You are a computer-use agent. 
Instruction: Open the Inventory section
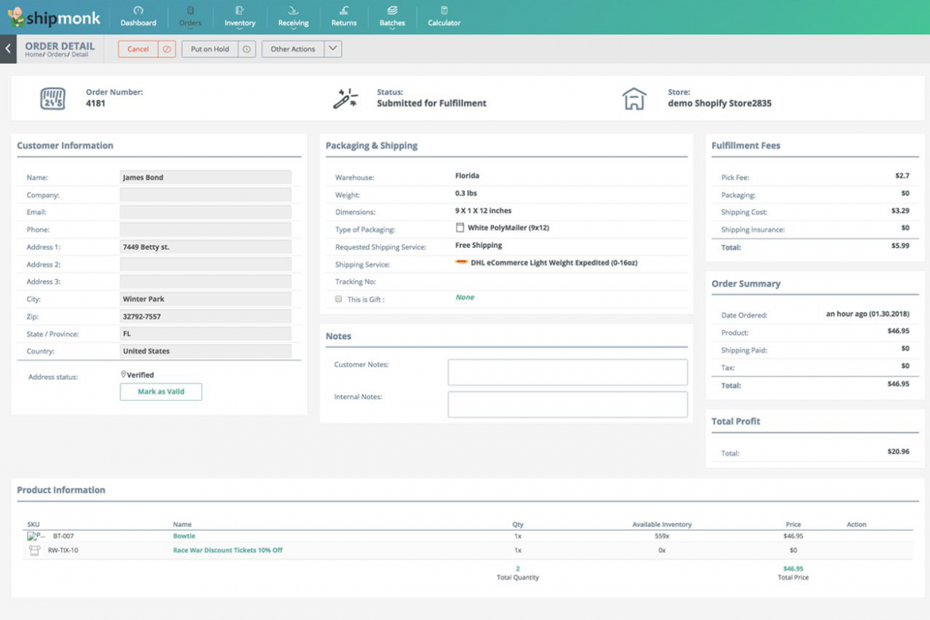[239, 17]
